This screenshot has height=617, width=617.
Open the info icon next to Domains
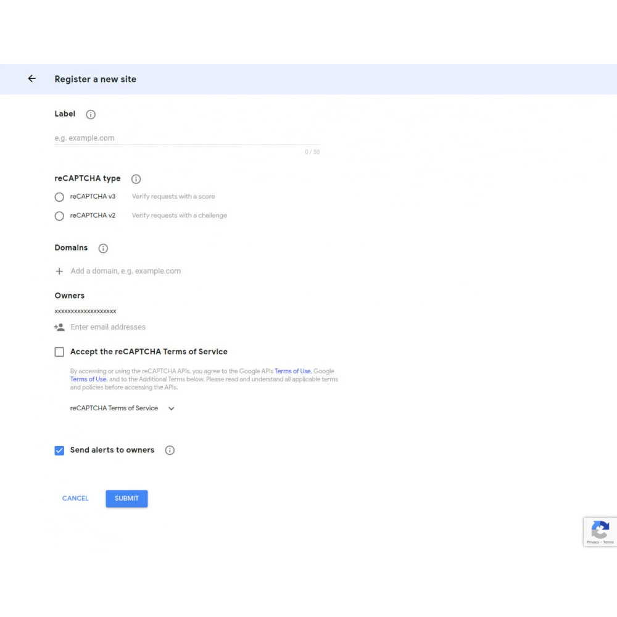tap(103, 248)
